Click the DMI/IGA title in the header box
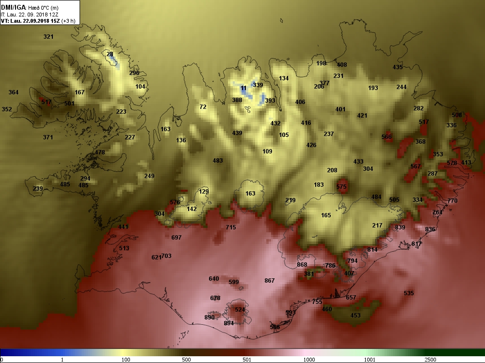The width and height of the screenshot is (485, 363). [14, 8]
